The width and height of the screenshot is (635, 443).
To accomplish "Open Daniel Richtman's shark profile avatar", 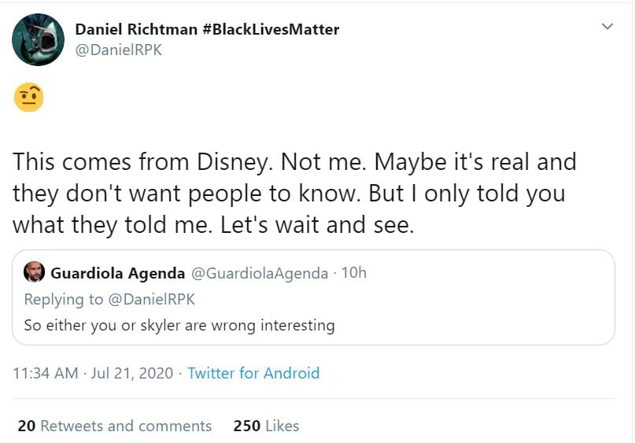I will tap(38, 39).
